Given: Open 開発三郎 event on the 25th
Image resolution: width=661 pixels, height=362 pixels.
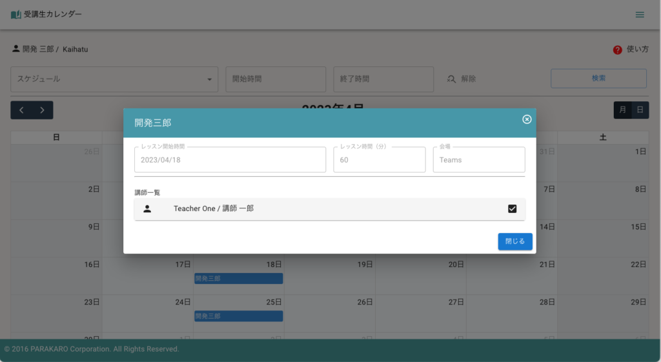Looking at the screenshot, I should pos(238,316).
